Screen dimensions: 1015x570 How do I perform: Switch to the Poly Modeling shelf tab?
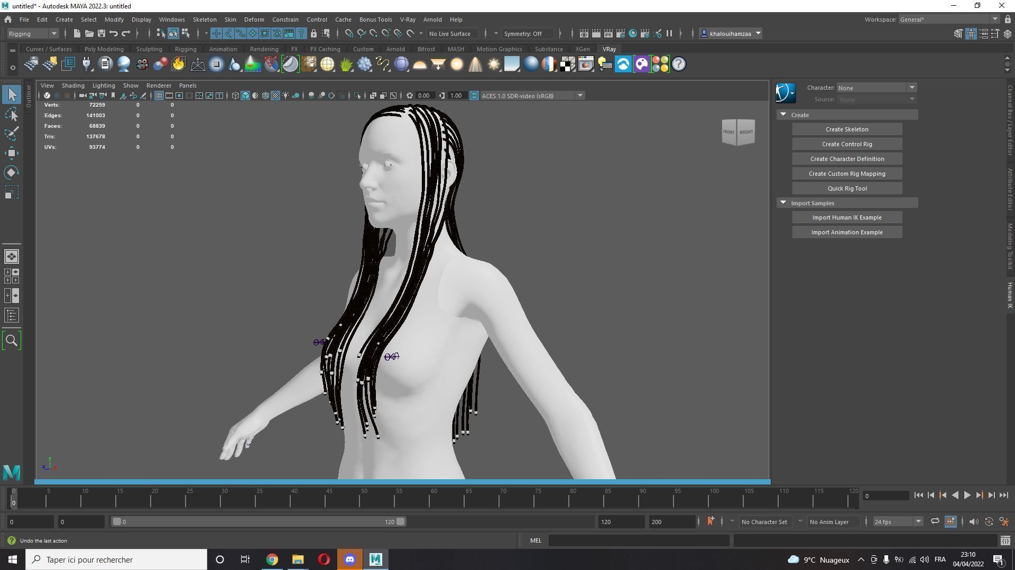point(104,49)
